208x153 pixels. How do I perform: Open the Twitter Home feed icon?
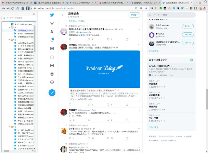[x=52, y=23]
